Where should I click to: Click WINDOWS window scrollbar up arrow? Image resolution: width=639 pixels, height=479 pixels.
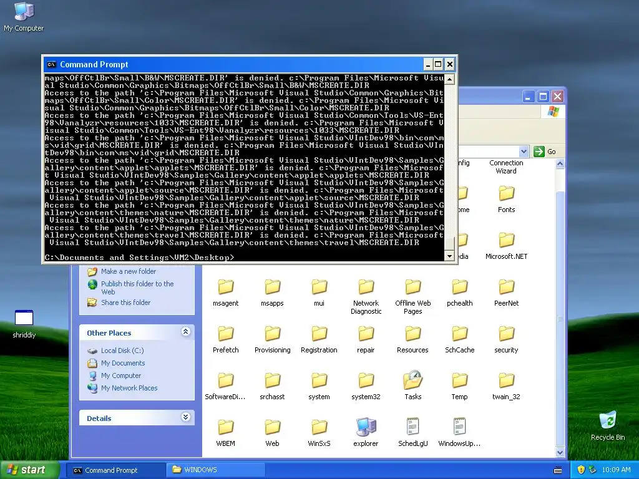(x=560, y=164)
